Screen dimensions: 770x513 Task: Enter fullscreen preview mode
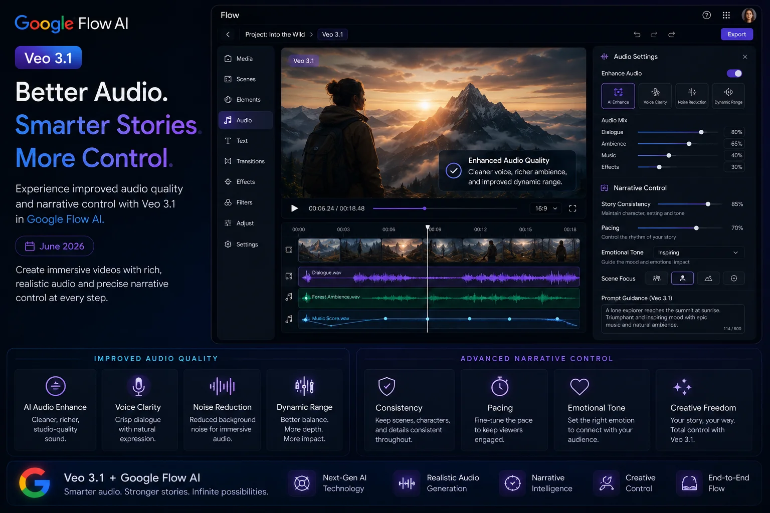tap(572, 208)
